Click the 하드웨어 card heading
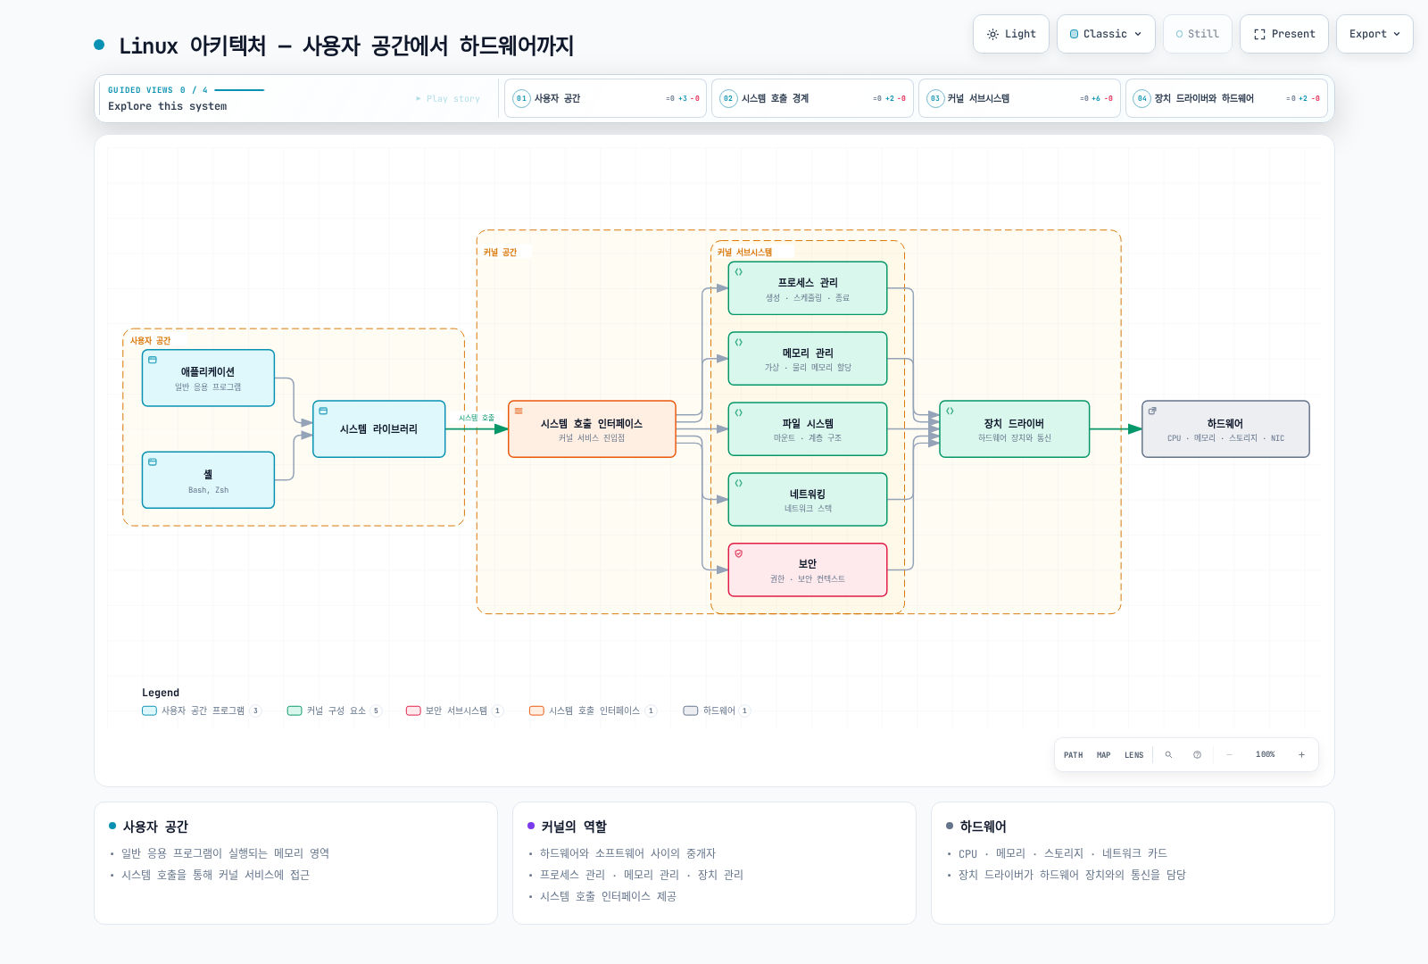This screenshot has height=964, width=1428. [983, 827]
